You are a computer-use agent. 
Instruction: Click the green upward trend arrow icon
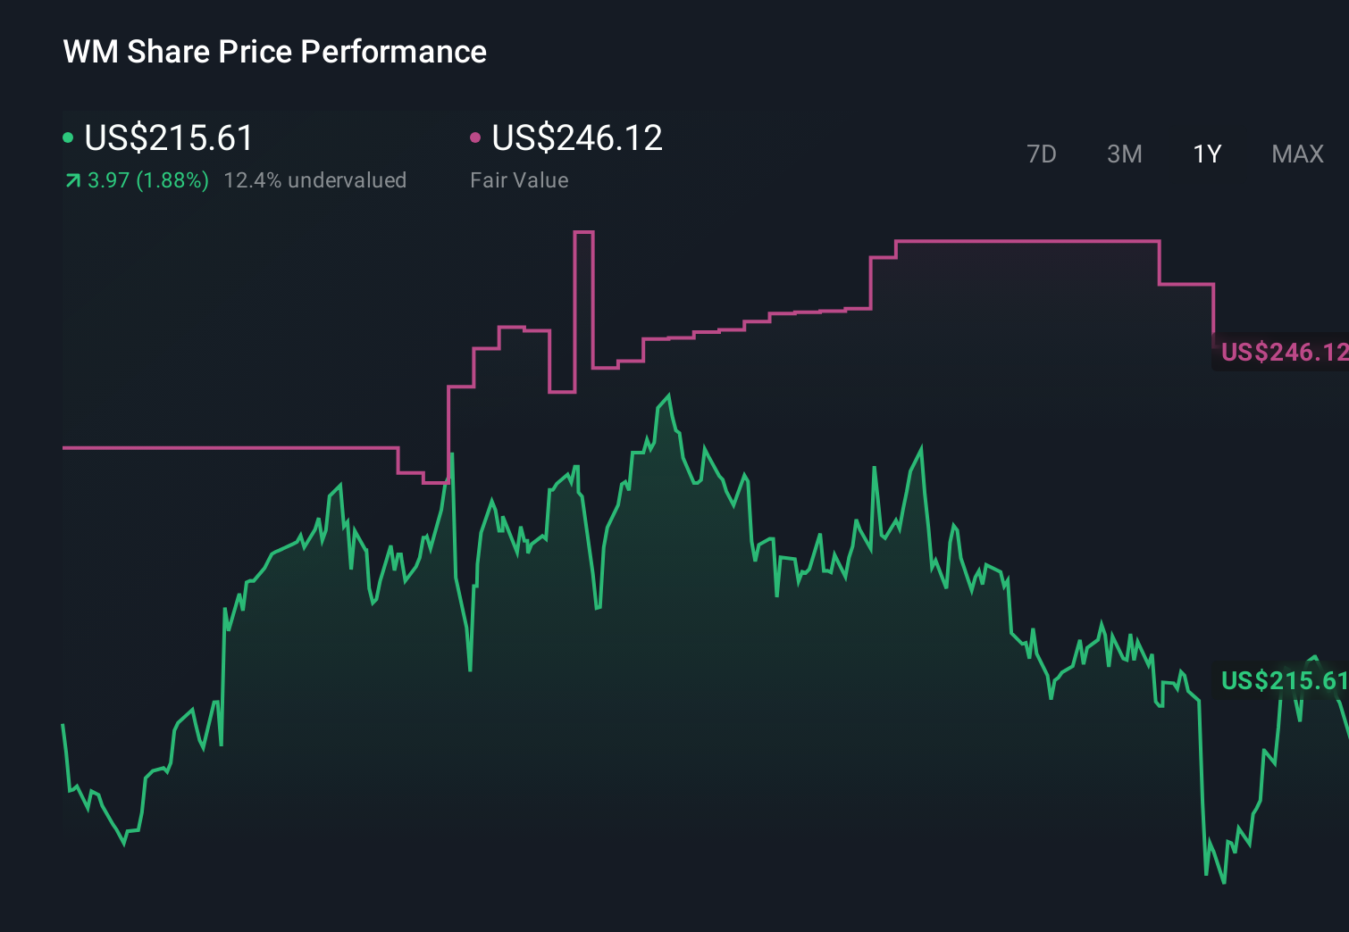tap(71, 179)
